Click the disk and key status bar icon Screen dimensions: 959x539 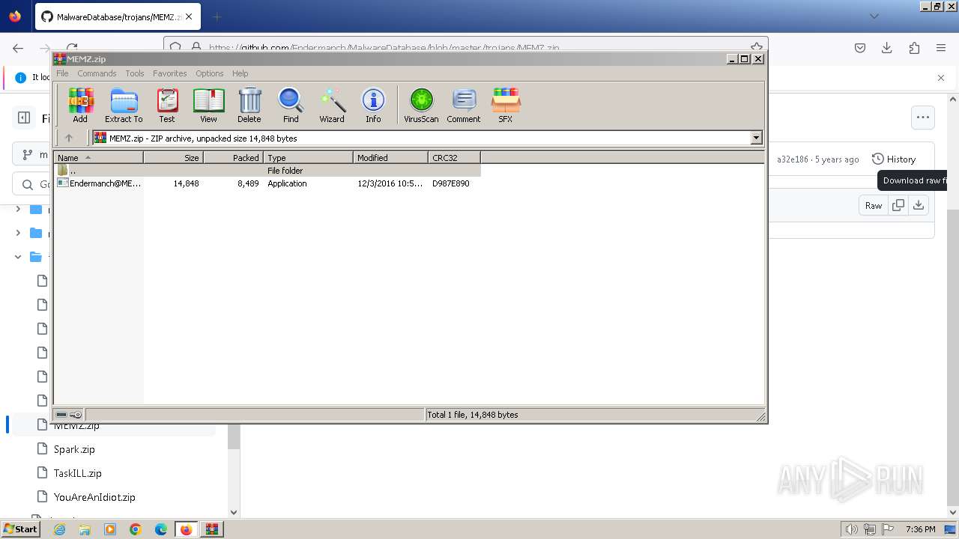pyautogui.click(x=69, y=415)
